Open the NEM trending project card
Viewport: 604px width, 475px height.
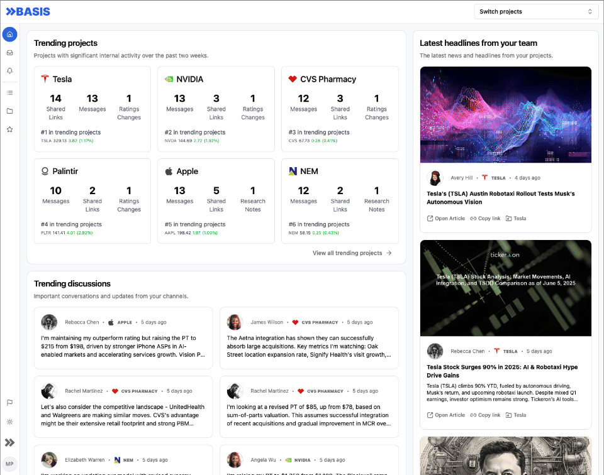pyautogui.click(x=340, y=201)
